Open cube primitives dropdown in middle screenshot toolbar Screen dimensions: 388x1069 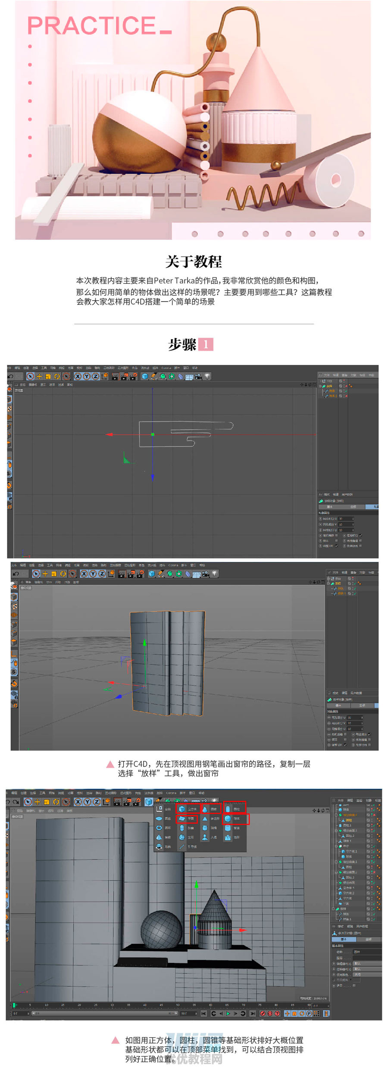coord(151,574)
